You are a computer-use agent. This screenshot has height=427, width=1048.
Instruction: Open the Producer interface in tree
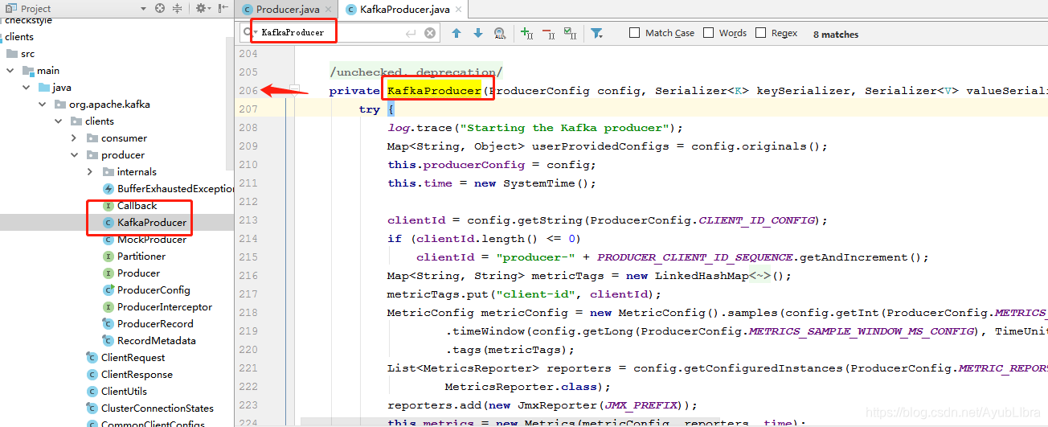(138, 273)
